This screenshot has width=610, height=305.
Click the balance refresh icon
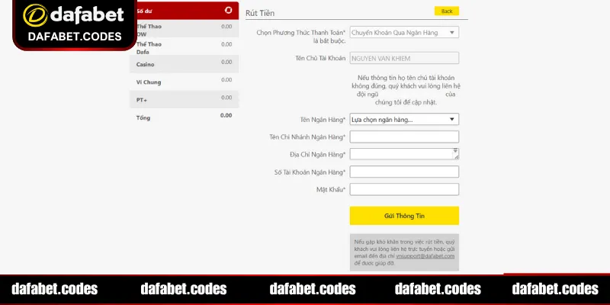[x=229, y=11]
